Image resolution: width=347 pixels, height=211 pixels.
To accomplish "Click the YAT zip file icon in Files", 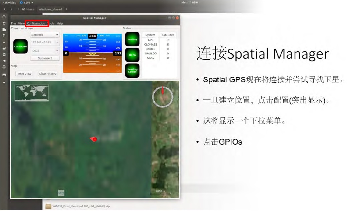I will (x=48, y=206).
